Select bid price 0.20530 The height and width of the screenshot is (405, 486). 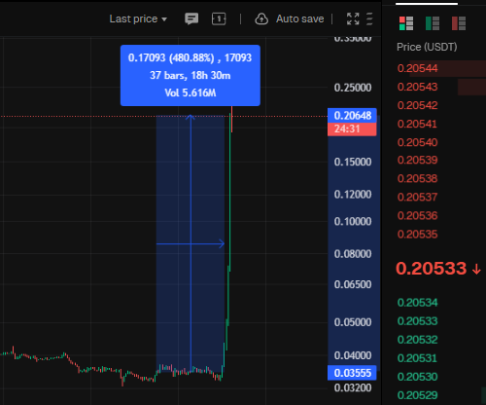[x=417, y=377]
